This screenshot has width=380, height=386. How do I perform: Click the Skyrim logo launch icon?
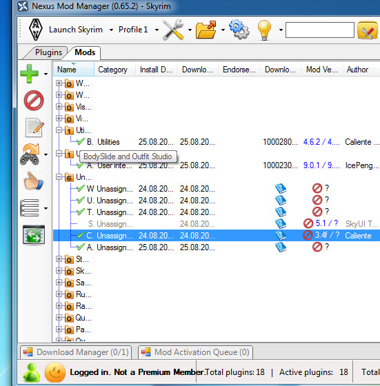[36, 30]
